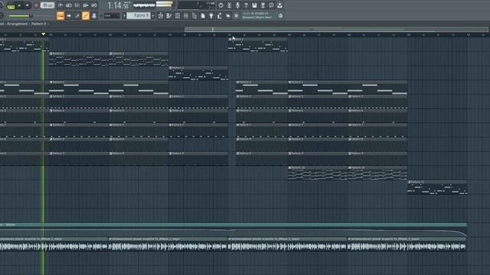Open render-to-audio export icon next to save

tap(263, 5)
